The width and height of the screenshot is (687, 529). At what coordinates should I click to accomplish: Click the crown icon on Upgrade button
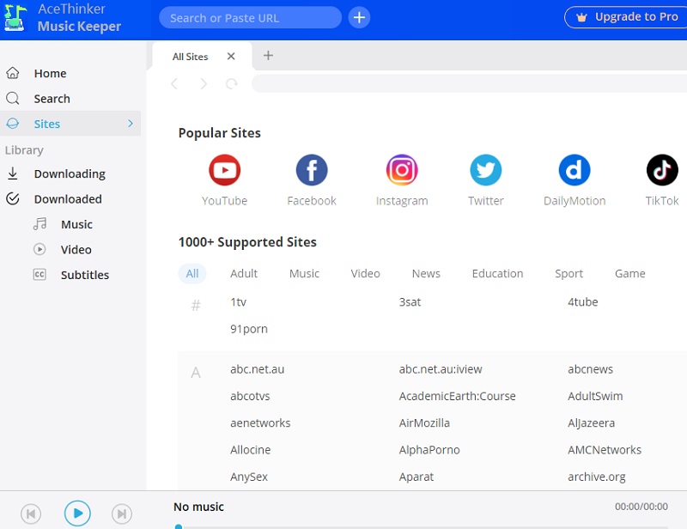(x=581, y=17)
